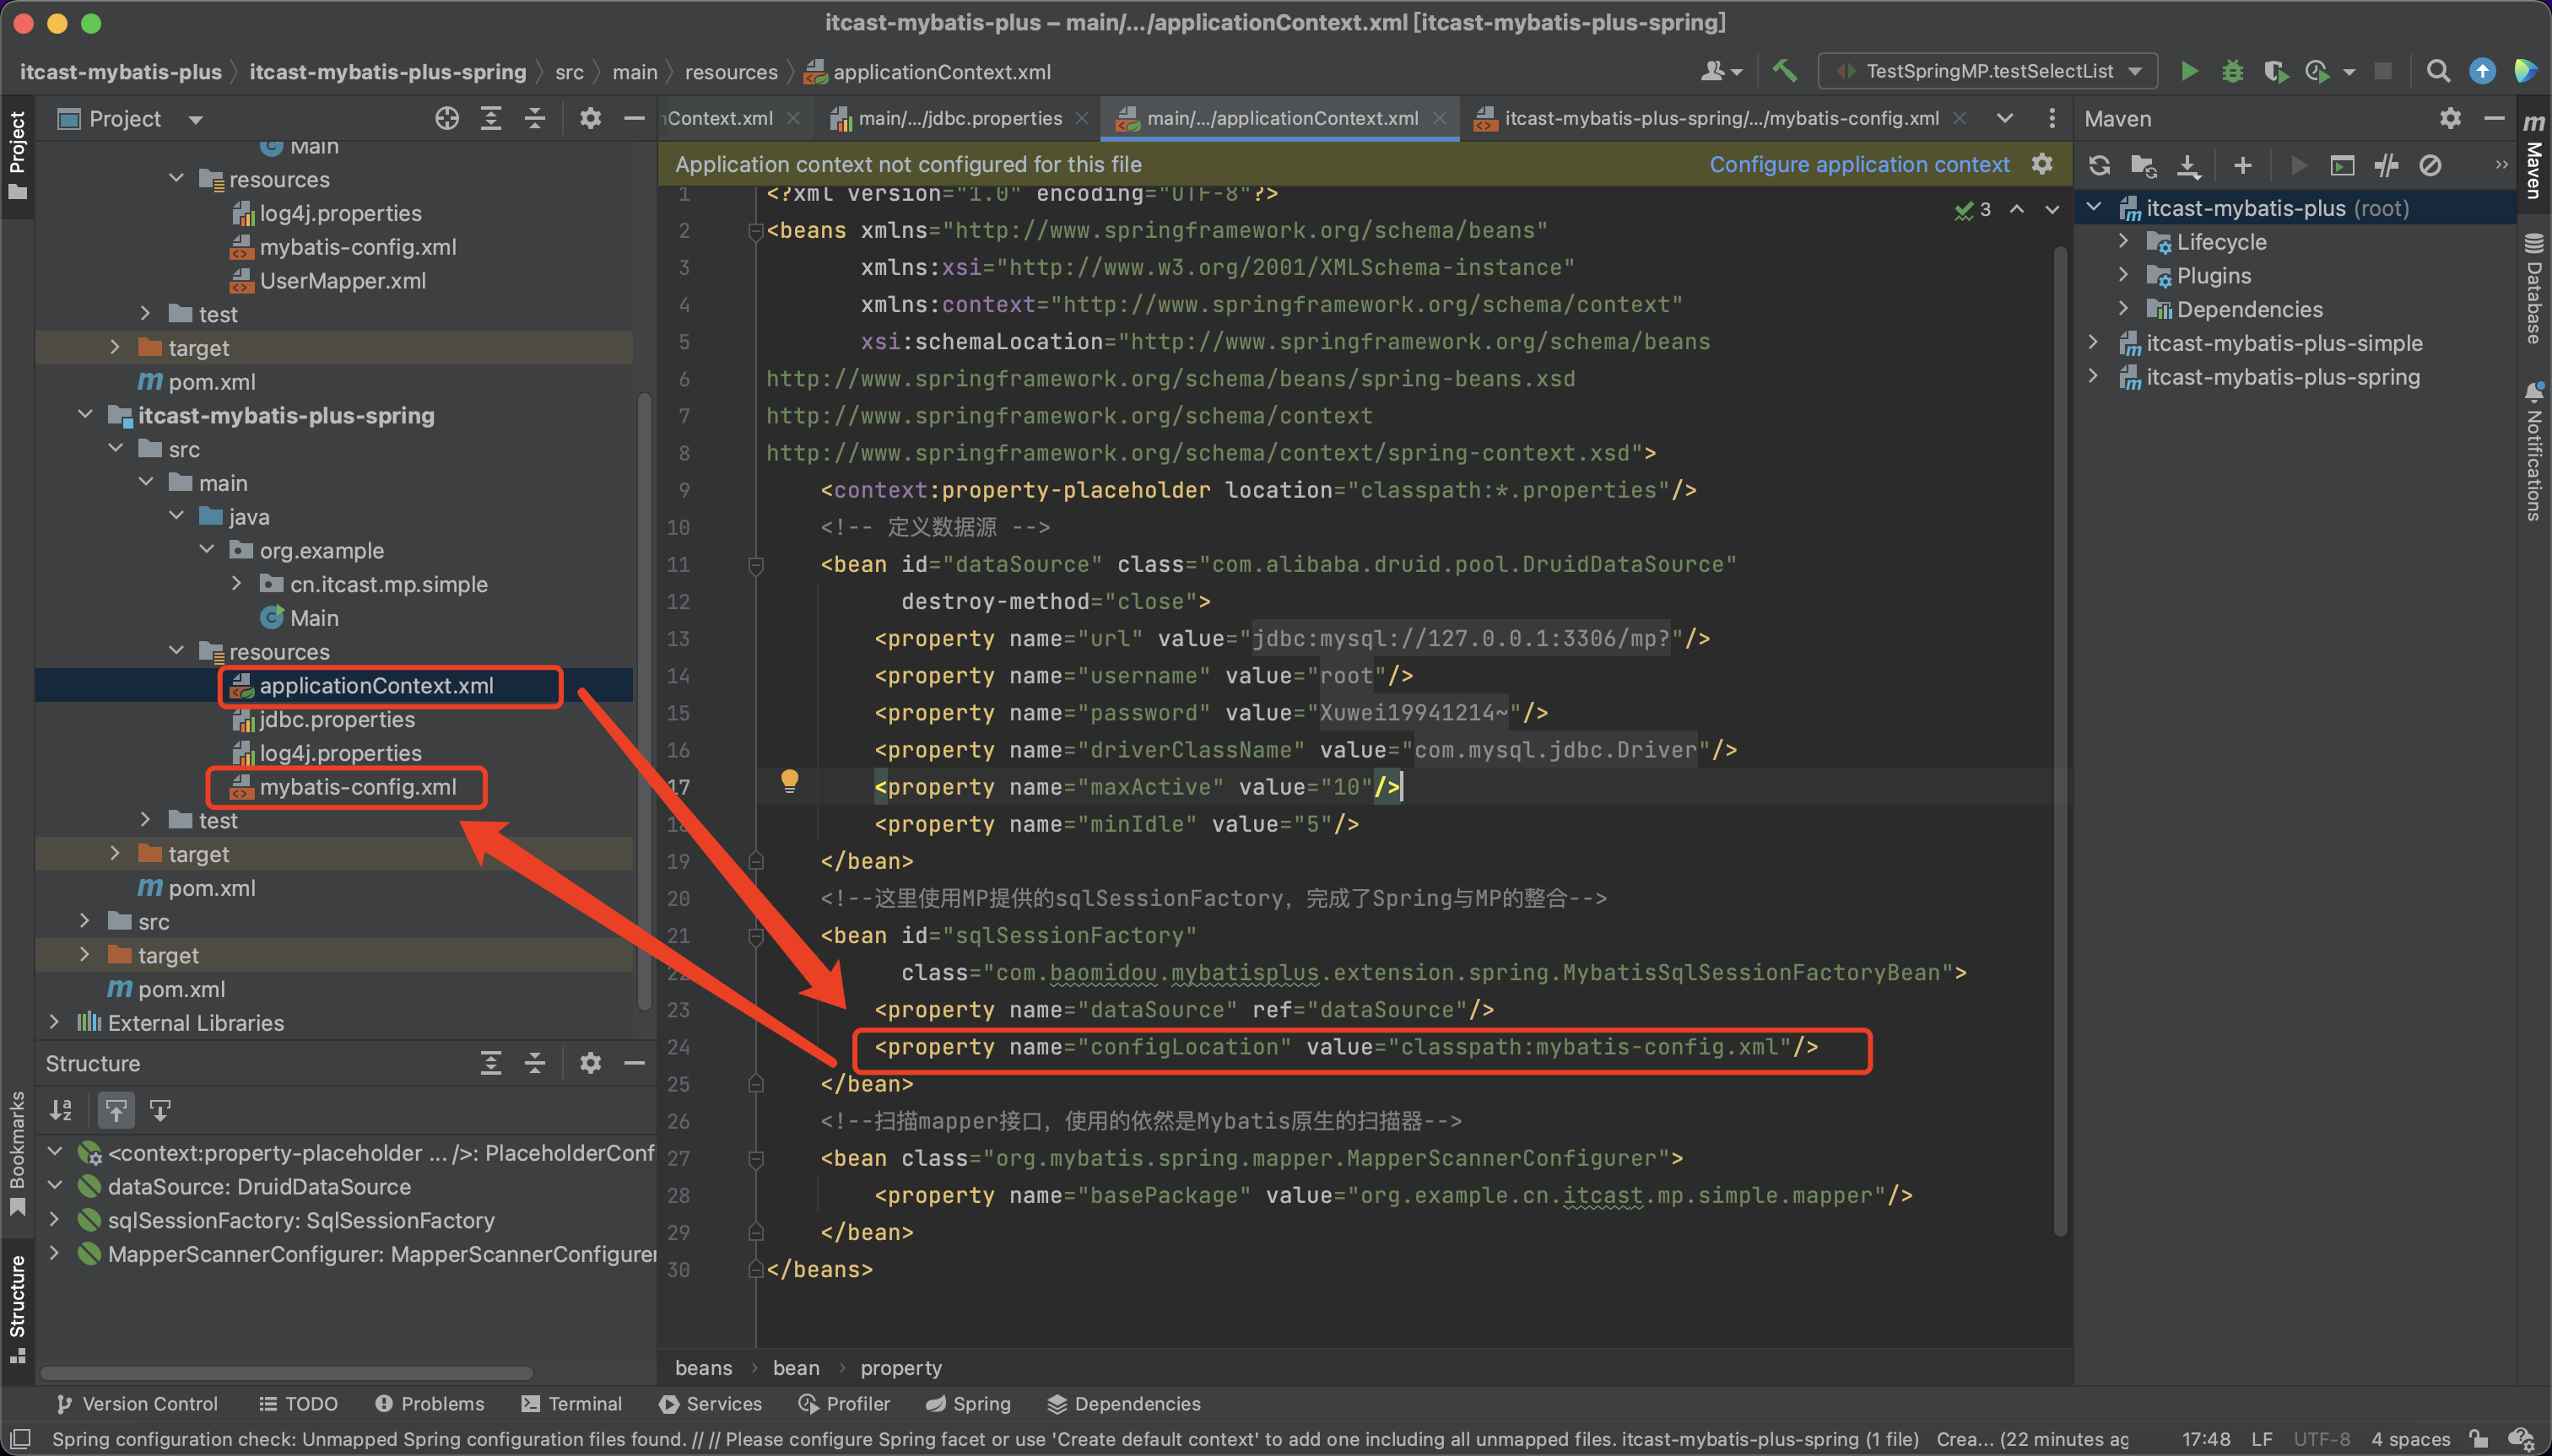This screenshot has width=2552, height=1456.
Task: Expand the Lifecycle node in Maven
Action: pyautogui.click(x=2124, y=242)
